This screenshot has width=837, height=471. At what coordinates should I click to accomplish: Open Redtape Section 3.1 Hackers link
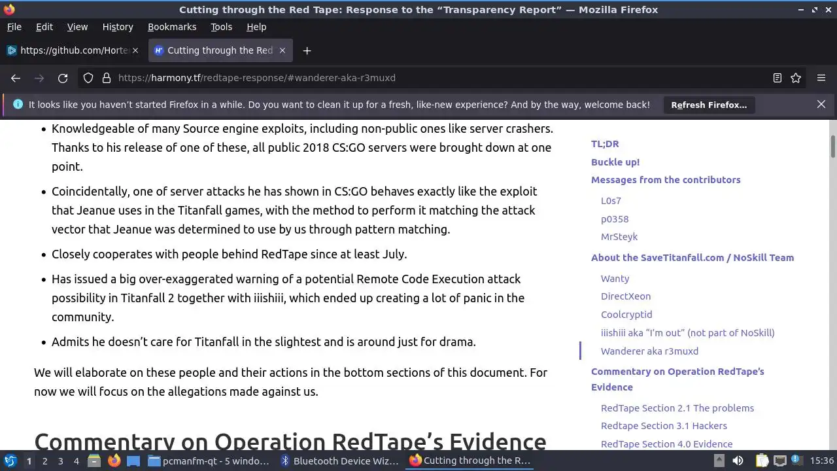(664, 426)
